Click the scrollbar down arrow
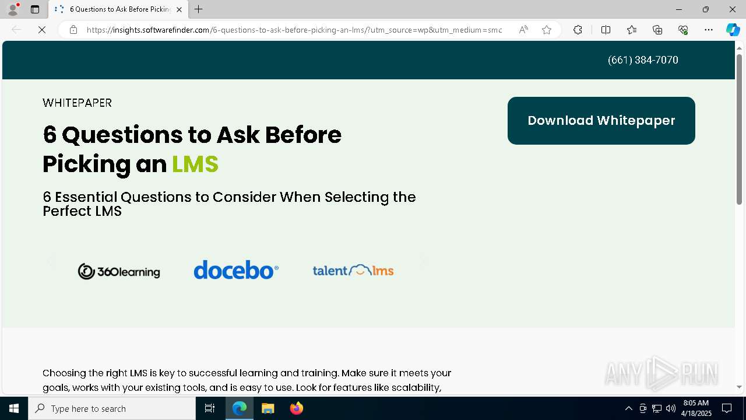This screenshot has height=420, width=746. click(739, 387)
